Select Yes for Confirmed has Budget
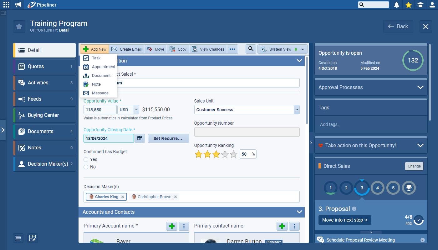This screenshot has height=250, width=438. coord(86,159)
